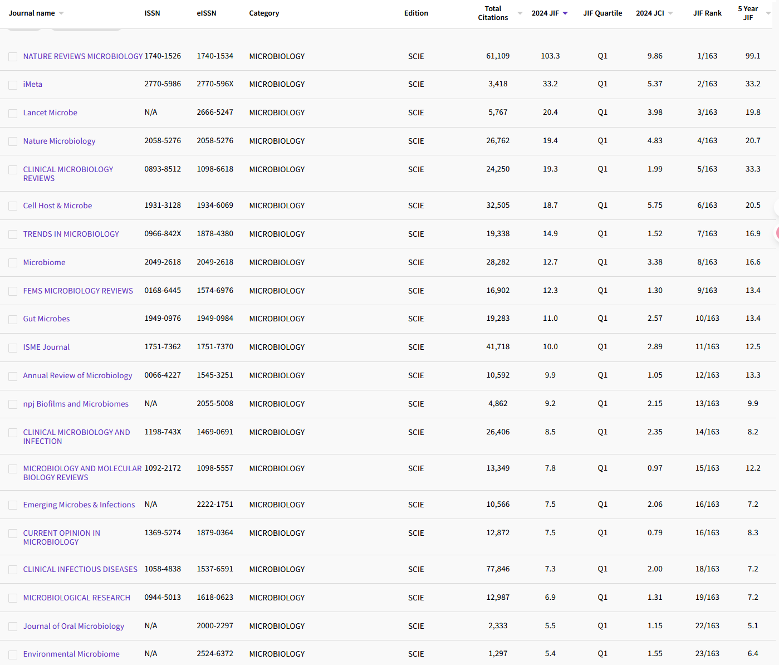Click the Edition column header
Image resolution: width=779 pixels, height=665 pixels.
[x=416, y=13]
